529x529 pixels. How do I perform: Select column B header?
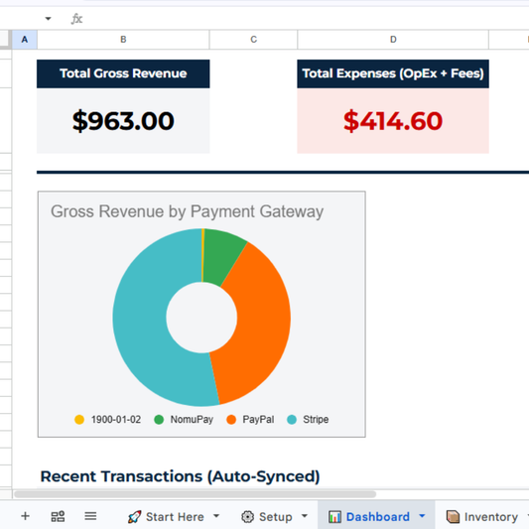coord(123,40)
